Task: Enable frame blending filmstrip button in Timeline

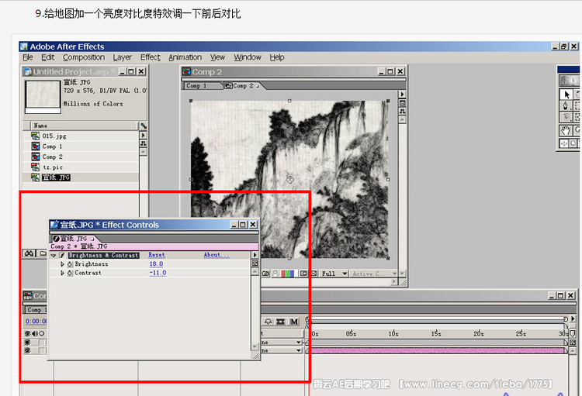Action: [281, 322]
